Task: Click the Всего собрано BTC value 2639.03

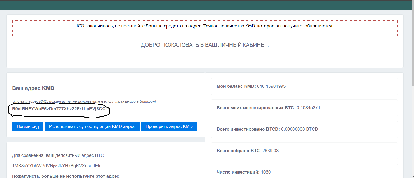Action: coord(270,151)
